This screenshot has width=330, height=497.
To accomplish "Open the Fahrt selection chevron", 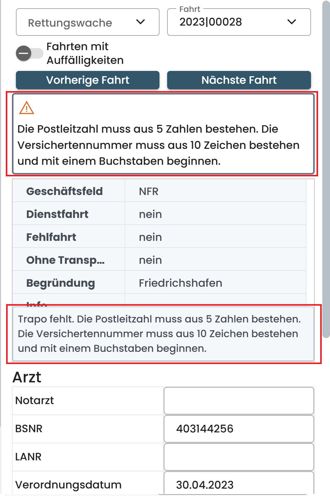I will pyautogui.click(x=291, y=22).
